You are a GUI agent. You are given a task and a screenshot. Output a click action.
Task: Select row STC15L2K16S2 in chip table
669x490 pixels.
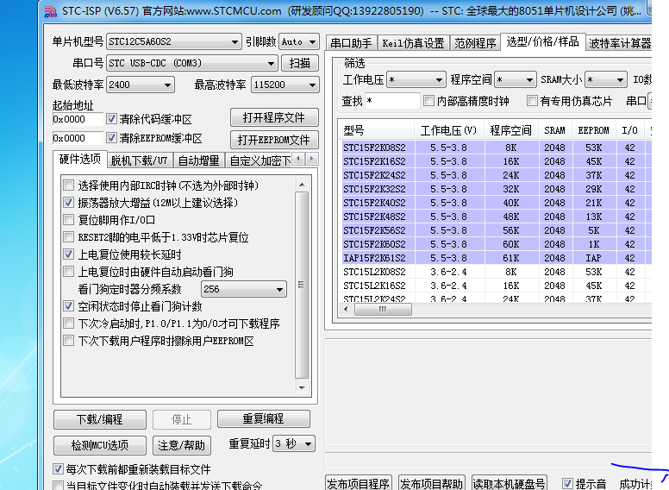496,286
